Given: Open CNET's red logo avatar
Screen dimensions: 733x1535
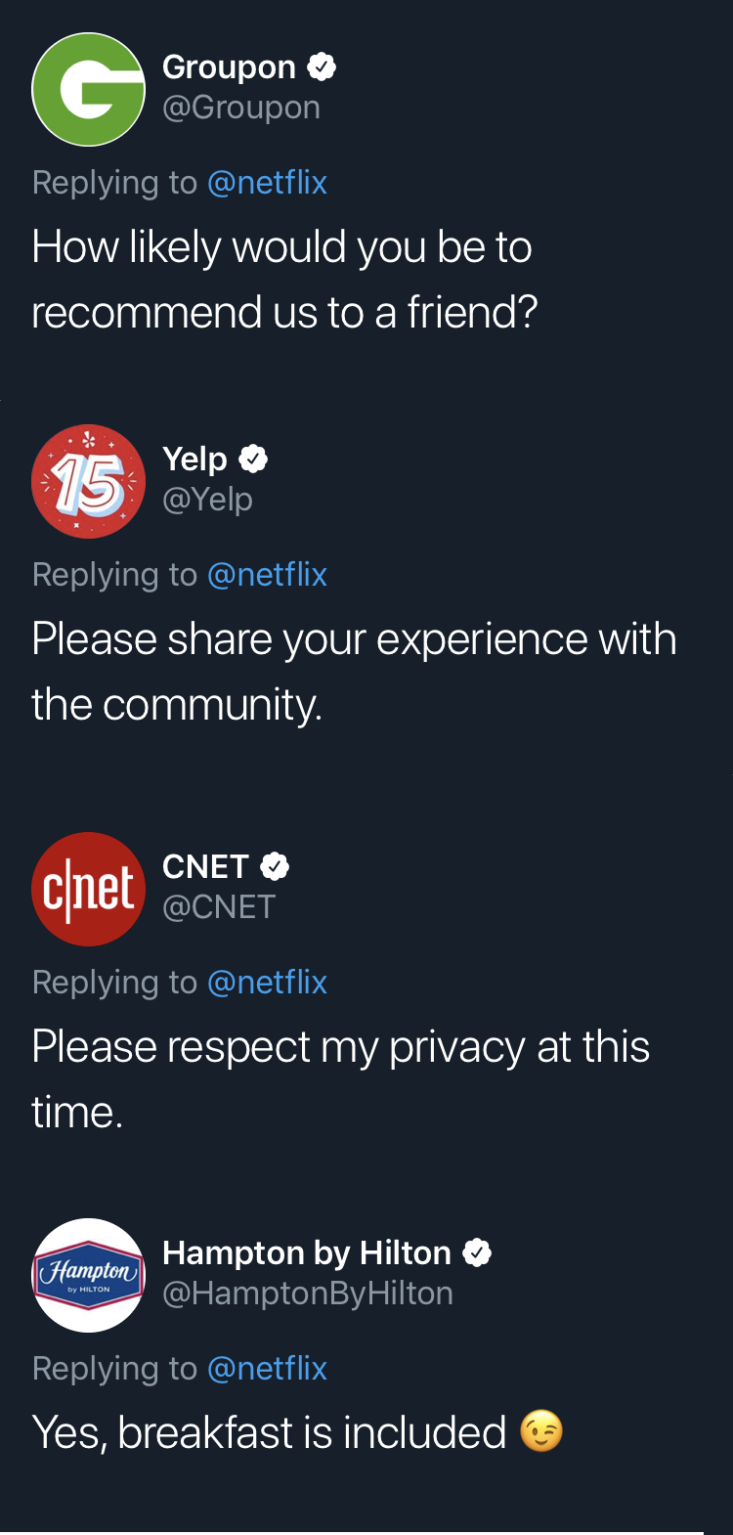Looking at the screenshot, I should click(x=89, y=889).
